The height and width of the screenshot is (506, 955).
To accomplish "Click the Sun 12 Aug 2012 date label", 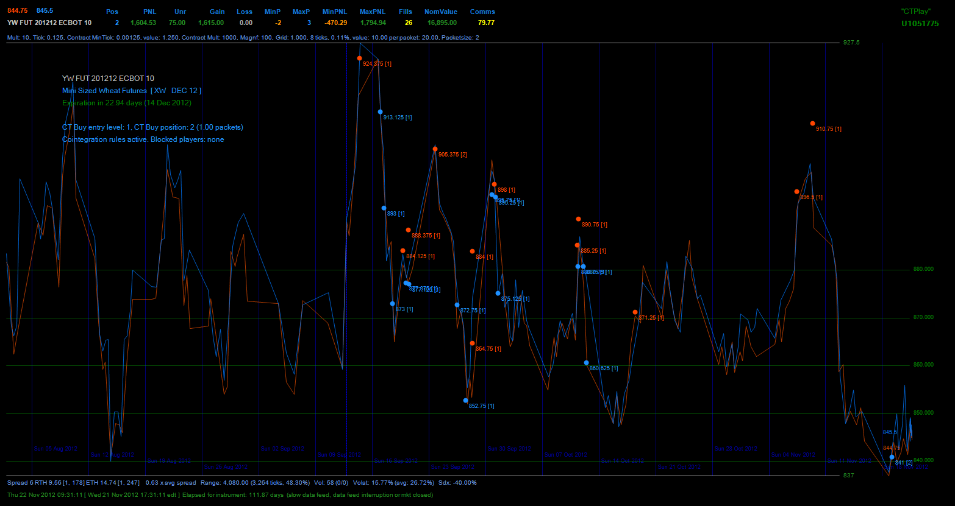I will click(112, 454).
